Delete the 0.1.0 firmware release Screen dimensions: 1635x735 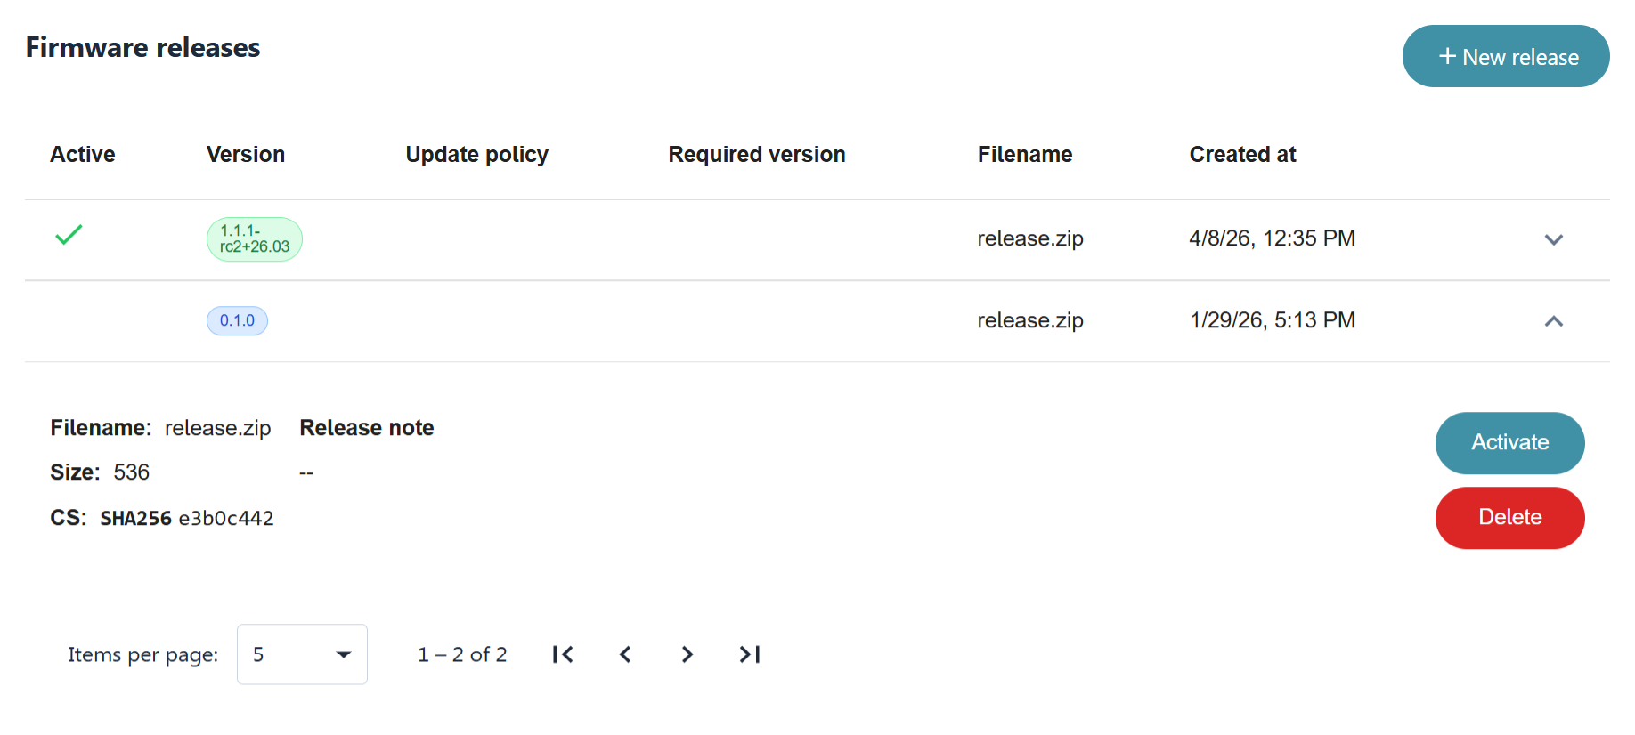tap(1509, 518)
